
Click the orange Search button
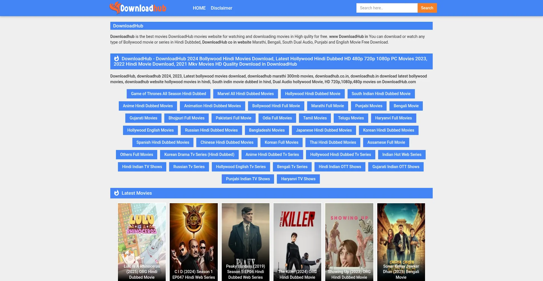pos(427,8)
